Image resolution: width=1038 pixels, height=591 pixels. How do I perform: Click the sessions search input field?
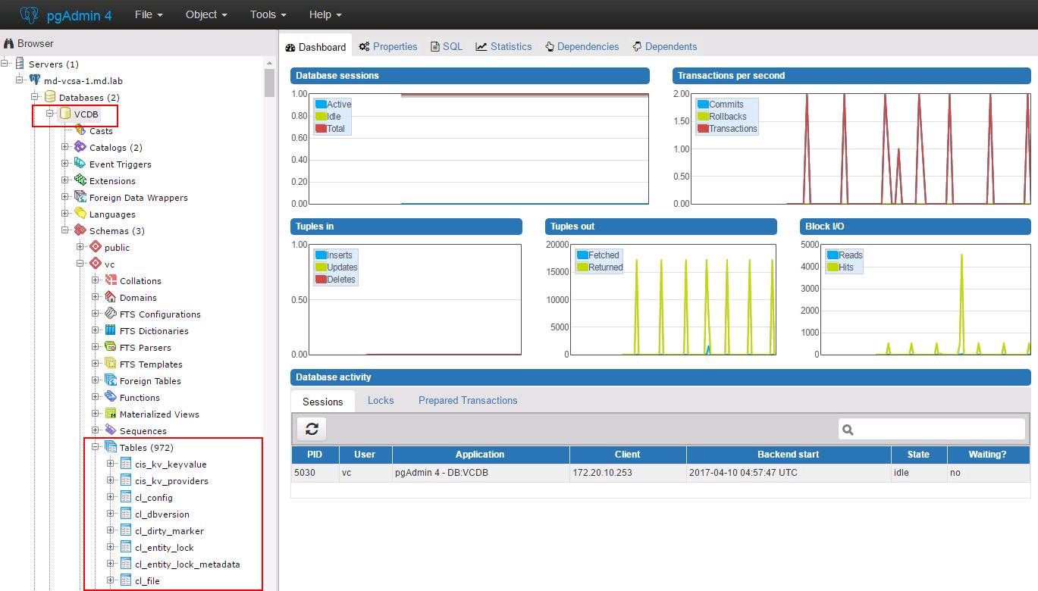[x=939, y=430]
